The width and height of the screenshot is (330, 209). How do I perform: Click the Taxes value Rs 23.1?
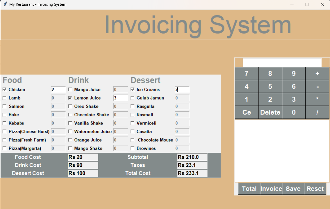[x=192, y=165]
